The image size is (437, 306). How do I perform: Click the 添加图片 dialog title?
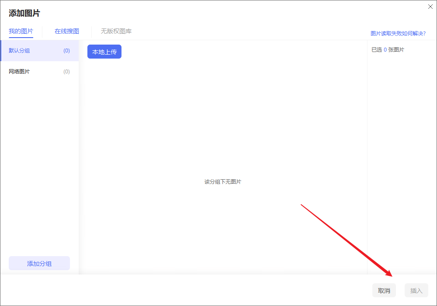[x=24, y=14]
